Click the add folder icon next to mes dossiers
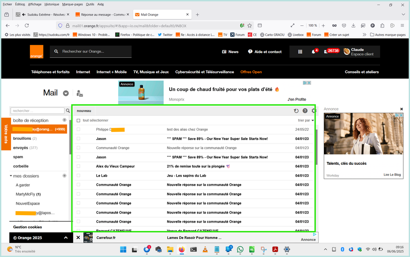This screenshot has width=410, height=257. click(64, 176)
